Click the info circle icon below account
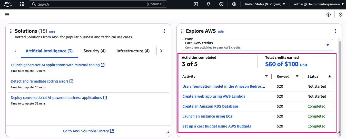 click(328, 15)
